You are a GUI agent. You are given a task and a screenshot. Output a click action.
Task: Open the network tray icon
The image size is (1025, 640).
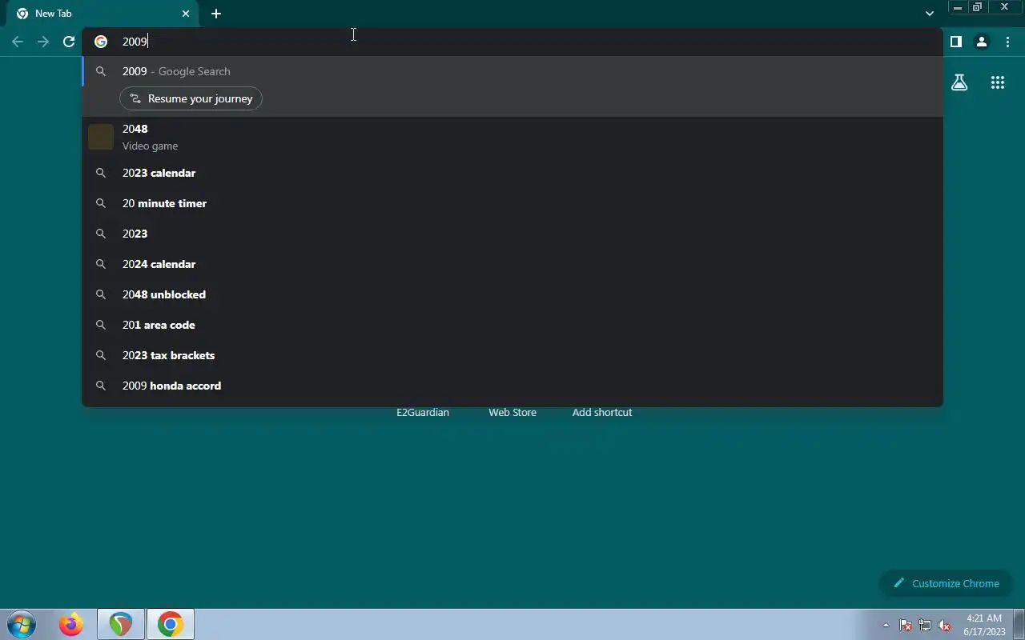pyautogui.click(x=925, y=625)
